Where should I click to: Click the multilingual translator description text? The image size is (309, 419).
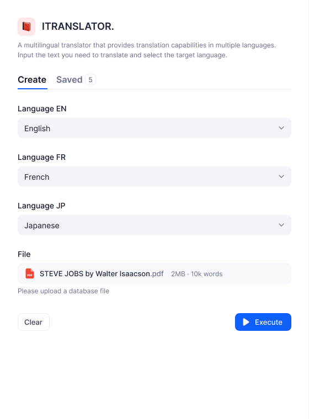[x=147, y=50]
